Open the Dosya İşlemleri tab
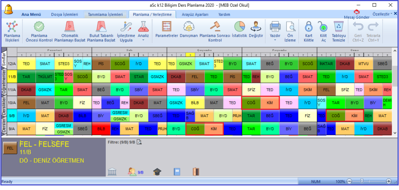The width and height of the screenshot is (399, 190). 65,14
